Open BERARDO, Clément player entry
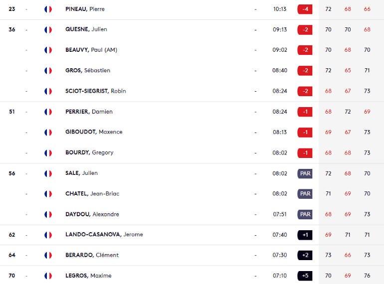This screenshot has height=284, width=384. (92, 255)
